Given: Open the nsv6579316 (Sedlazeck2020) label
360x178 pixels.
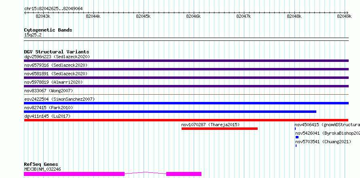Looking at the screenshot, I should 56,65.
